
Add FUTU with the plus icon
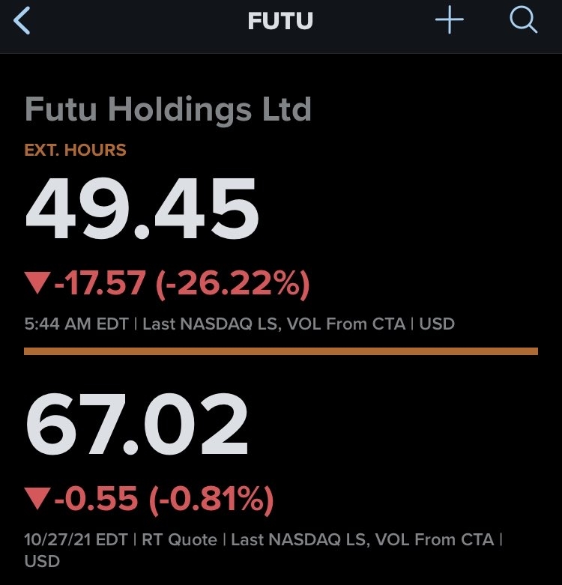[450, 22]
